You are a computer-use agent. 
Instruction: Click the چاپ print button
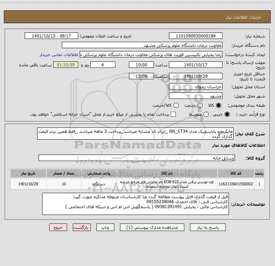pyautogui.click(x=105, y=227)
